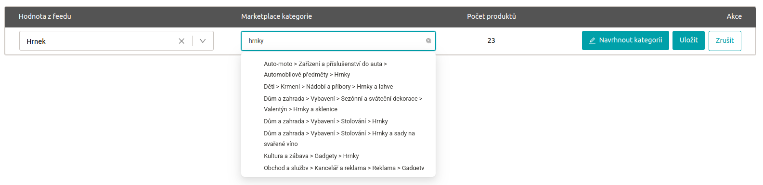Click the pencil icon on Navrhnout kategorii
This screenshot has height=185, width=763.
click(x=593, y=40)
